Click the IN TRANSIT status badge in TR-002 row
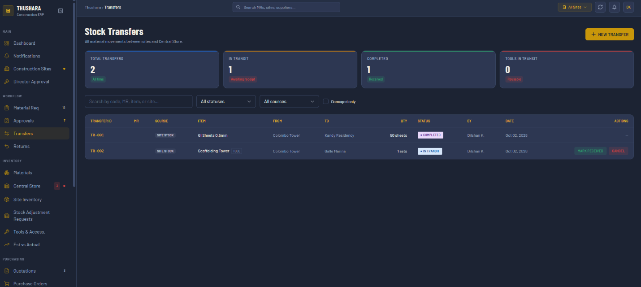The width and height of the screenshot is (641, 287). coord(430,151)
